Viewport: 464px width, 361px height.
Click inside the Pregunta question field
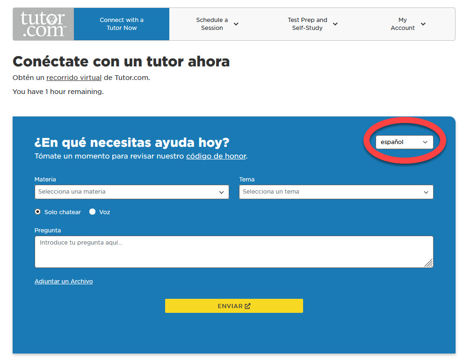(234, 252)
